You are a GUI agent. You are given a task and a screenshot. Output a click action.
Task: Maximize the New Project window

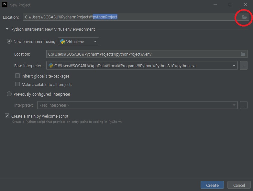click(230, 5)
